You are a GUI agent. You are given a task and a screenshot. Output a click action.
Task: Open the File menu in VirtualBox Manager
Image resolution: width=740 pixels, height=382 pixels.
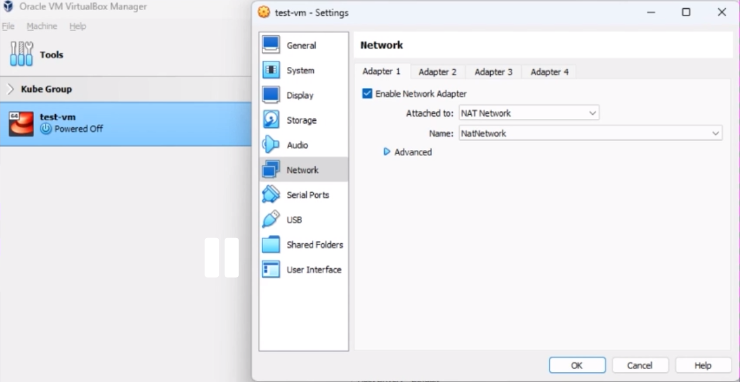pos(8,26)
